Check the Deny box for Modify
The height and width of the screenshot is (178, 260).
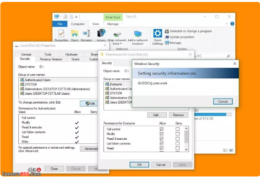(177, 134)
